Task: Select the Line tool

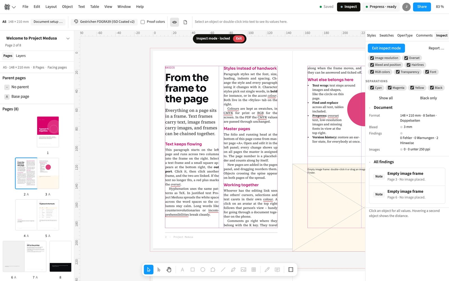Action: pos(223,270)
